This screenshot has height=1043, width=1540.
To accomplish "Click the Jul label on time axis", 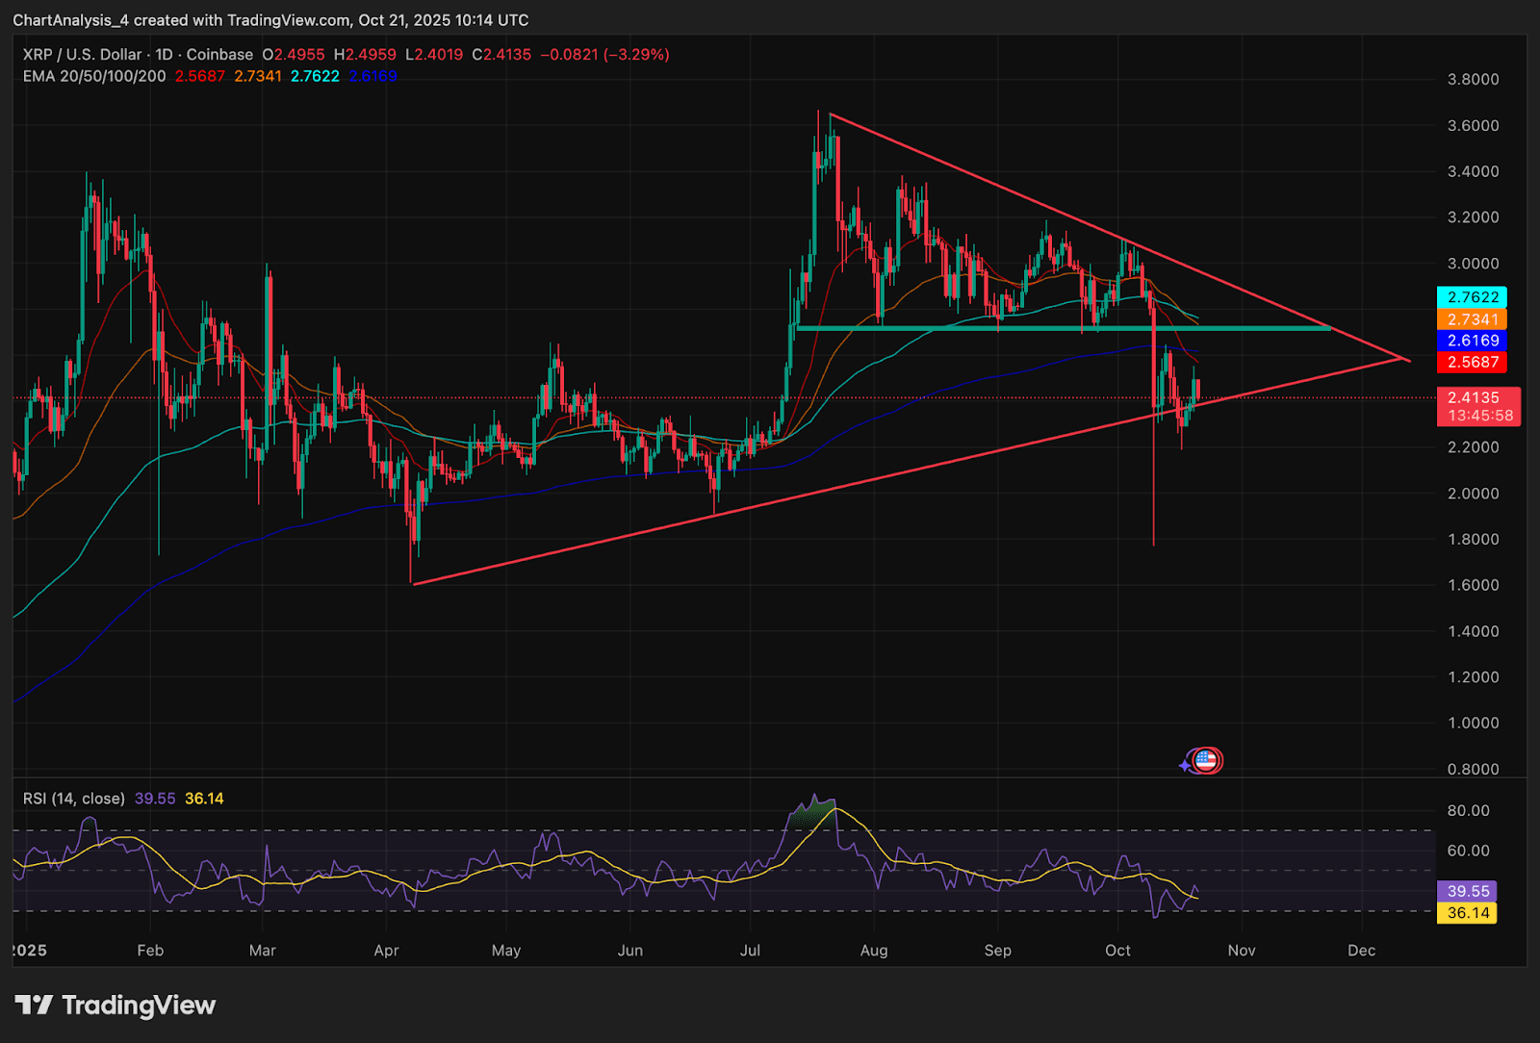I will click(750, 951).
